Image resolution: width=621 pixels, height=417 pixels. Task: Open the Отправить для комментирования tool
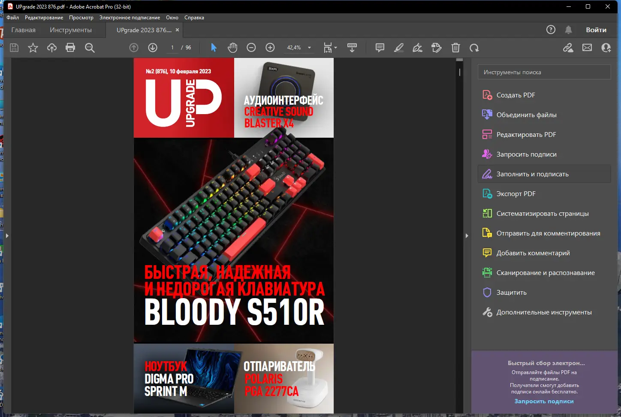click(544, 233)
